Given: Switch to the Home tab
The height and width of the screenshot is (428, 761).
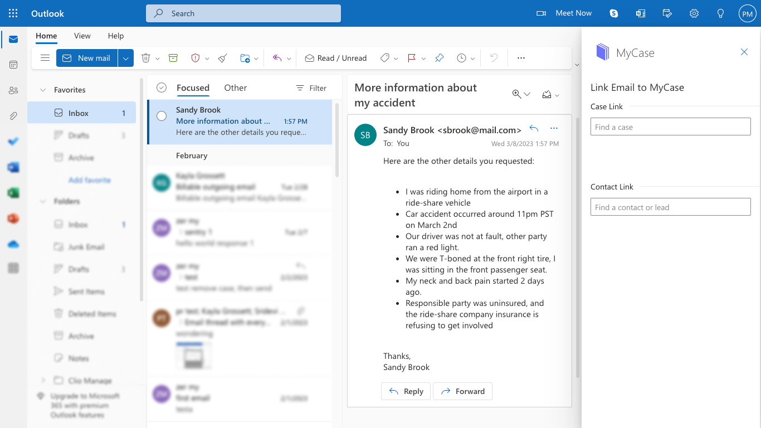Looking at the screenshot, I should (46, 36).
